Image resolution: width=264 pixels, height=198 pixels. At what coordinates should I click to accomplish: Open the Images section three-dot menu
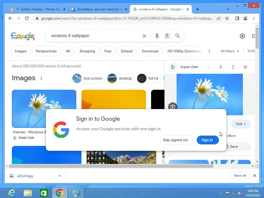coord(41,78)
